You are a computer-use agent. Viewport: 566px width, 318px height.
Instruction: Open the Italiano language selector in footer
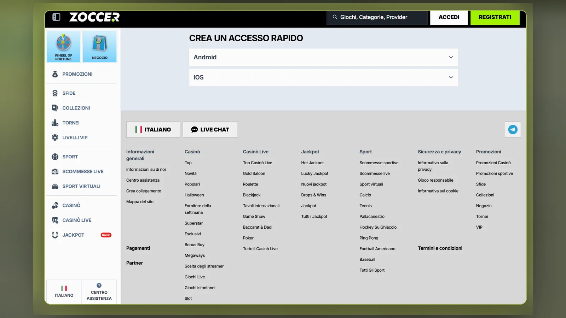click(153, 130)
